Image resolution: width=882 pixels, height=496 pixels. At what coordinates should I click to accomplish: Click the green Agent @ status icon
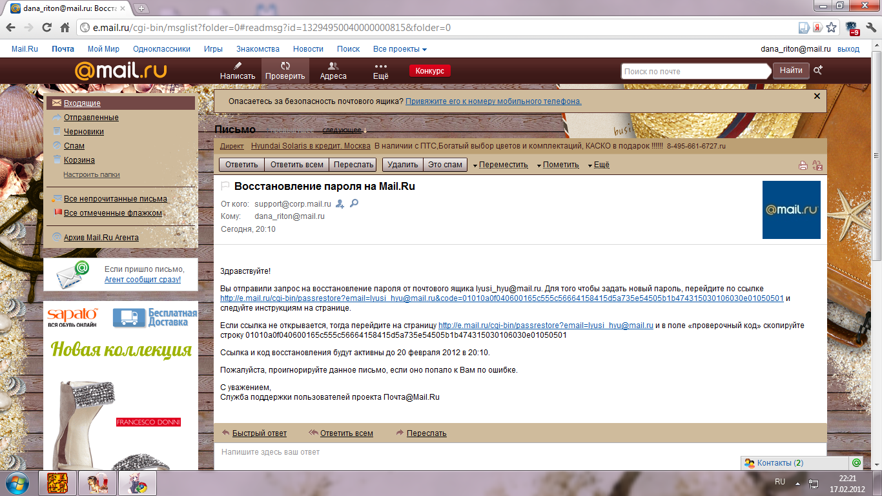tap(856, 463)
